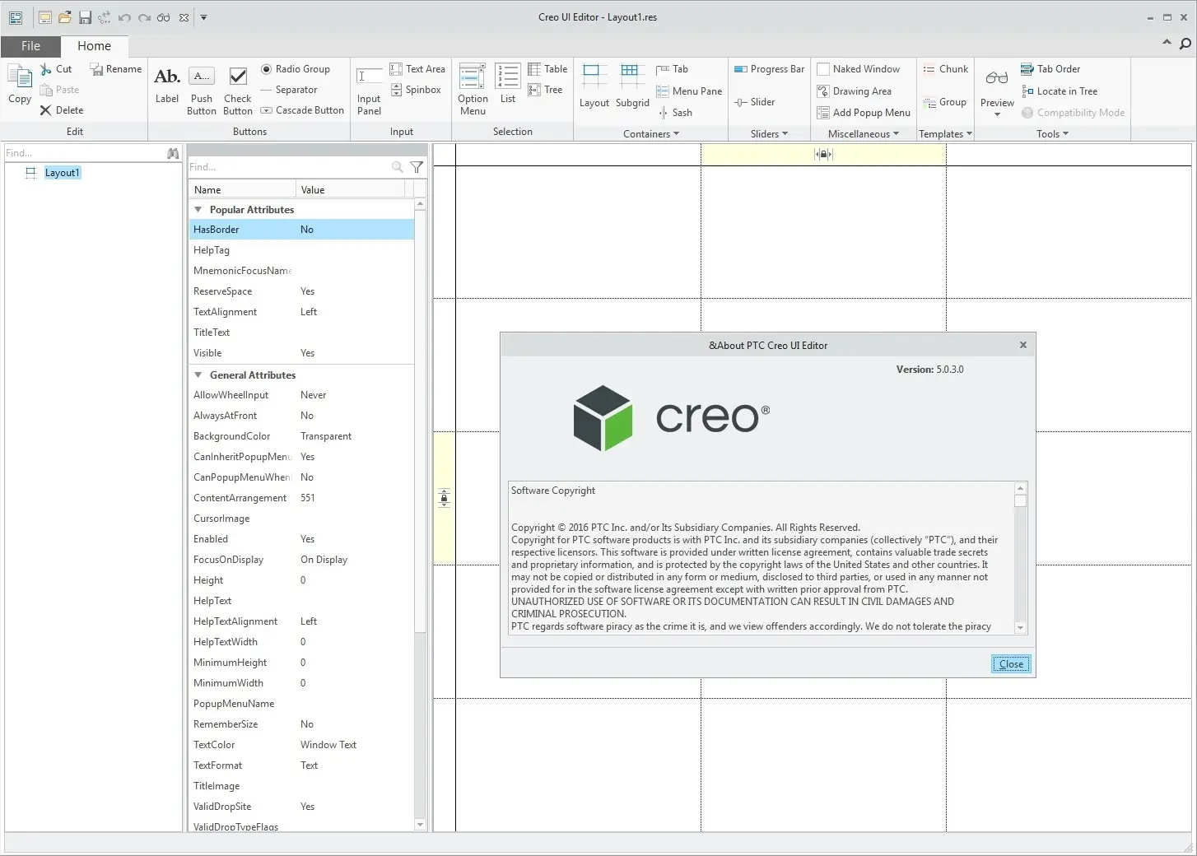The image size is (1197, 856).
Task: Save the file using the floppy disk icon
Action: pyautogui.click(x=85, y=17)
